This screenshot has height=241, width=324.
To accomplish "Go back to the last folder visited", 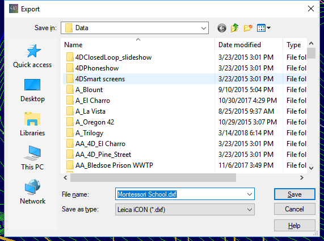I will tap(222, 28).
